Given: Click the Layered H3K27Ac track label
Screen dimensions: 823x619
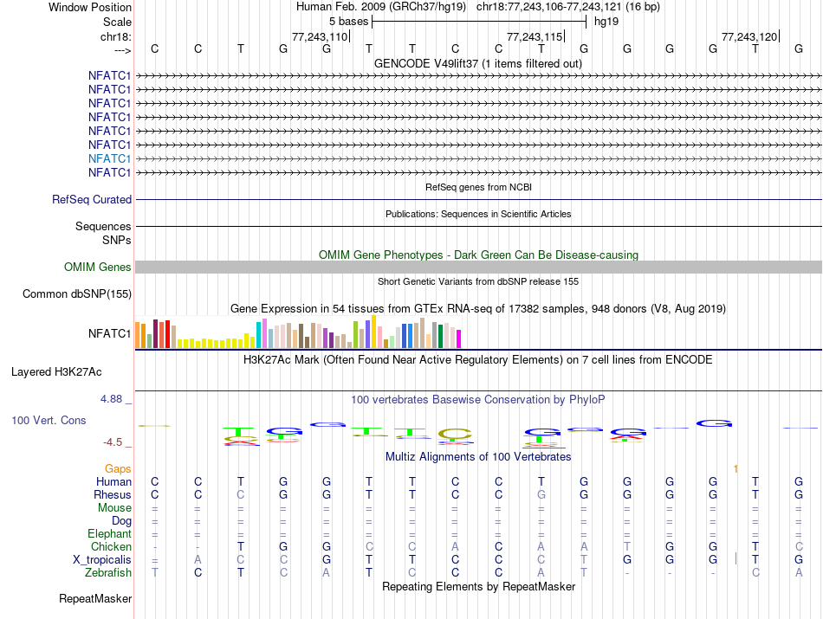Looking at the screenshot, I should (x=56, y=372).
